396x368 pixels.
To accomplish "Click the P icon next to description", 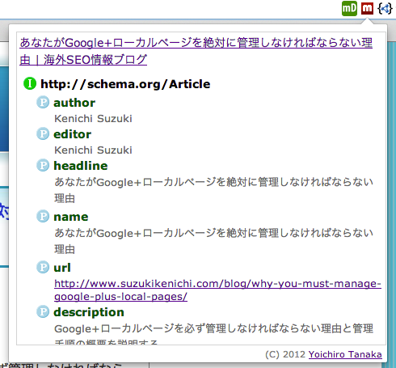I will [43, 311].
